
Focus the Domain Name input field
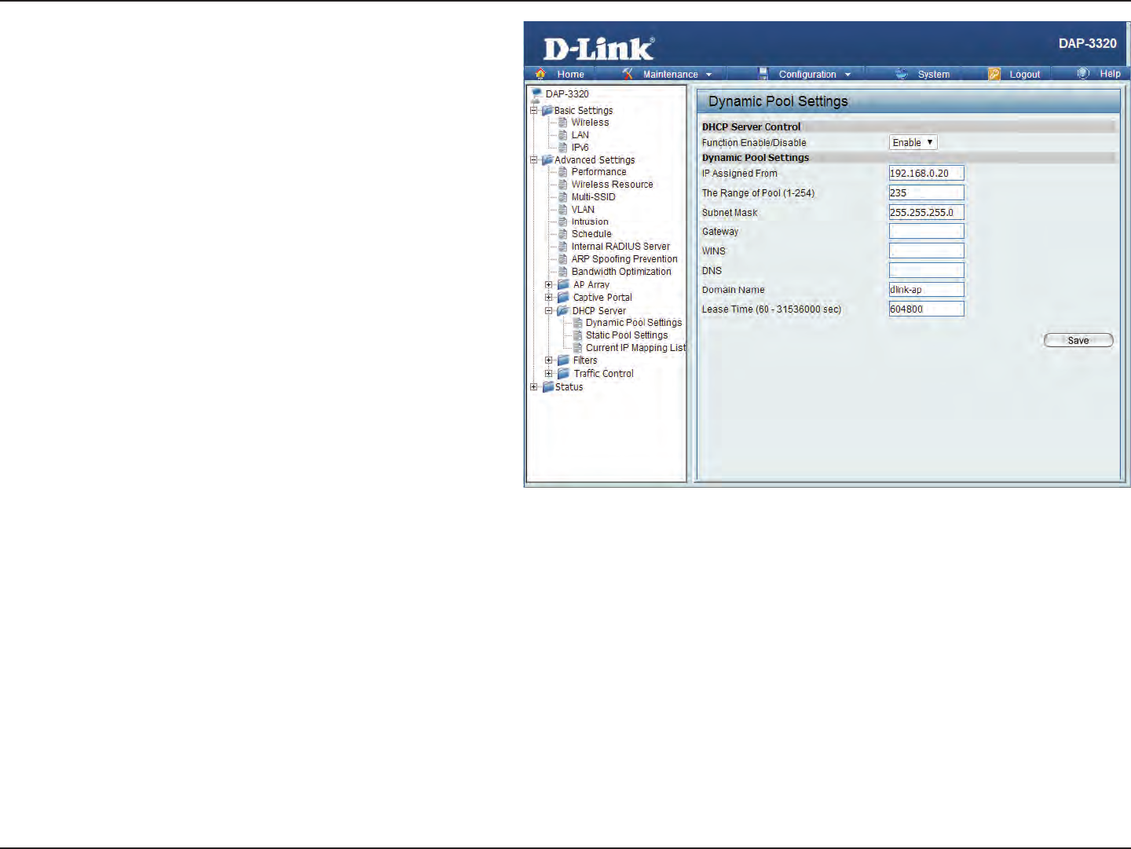point(926,289)
